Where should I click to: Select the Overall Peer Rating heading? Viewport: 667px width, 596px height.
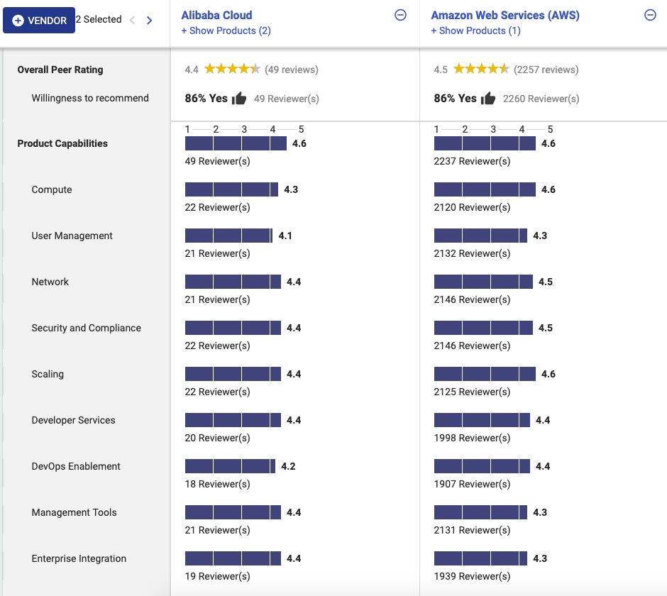pos(60,70)
